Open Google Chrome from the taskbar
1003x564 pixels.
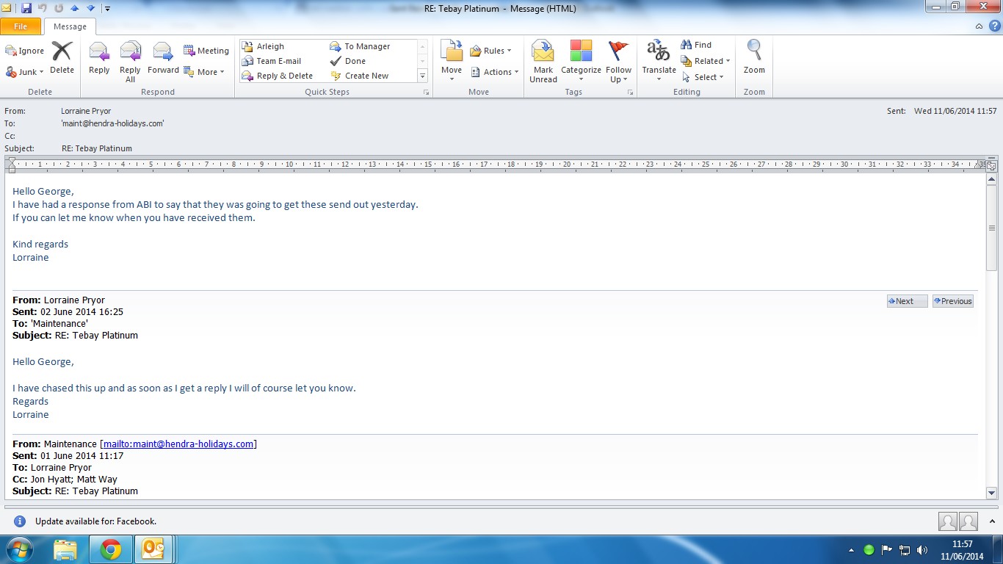pyautogui.click(x=111, y=549)
